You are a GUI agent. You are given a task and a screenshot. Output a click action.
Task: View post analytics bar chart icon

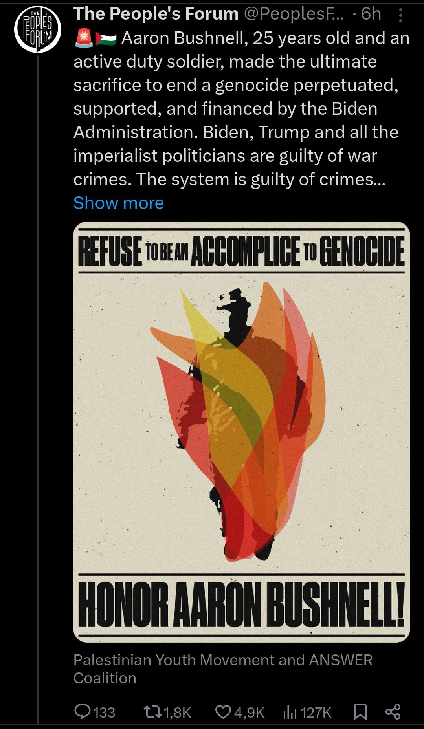[x=290, y=712]
